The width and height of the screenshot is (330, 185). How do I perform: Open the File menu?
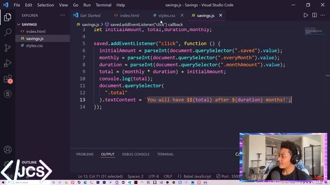[x=17, y=5]
